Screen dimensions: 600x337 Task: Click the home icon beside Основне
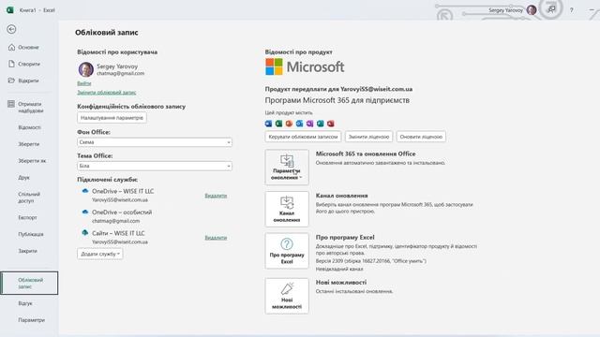click(x=11, y=47)
